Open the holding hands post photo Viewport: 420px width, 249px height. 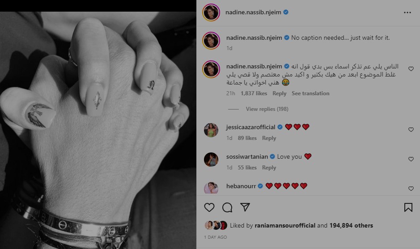tap(98, 130)
